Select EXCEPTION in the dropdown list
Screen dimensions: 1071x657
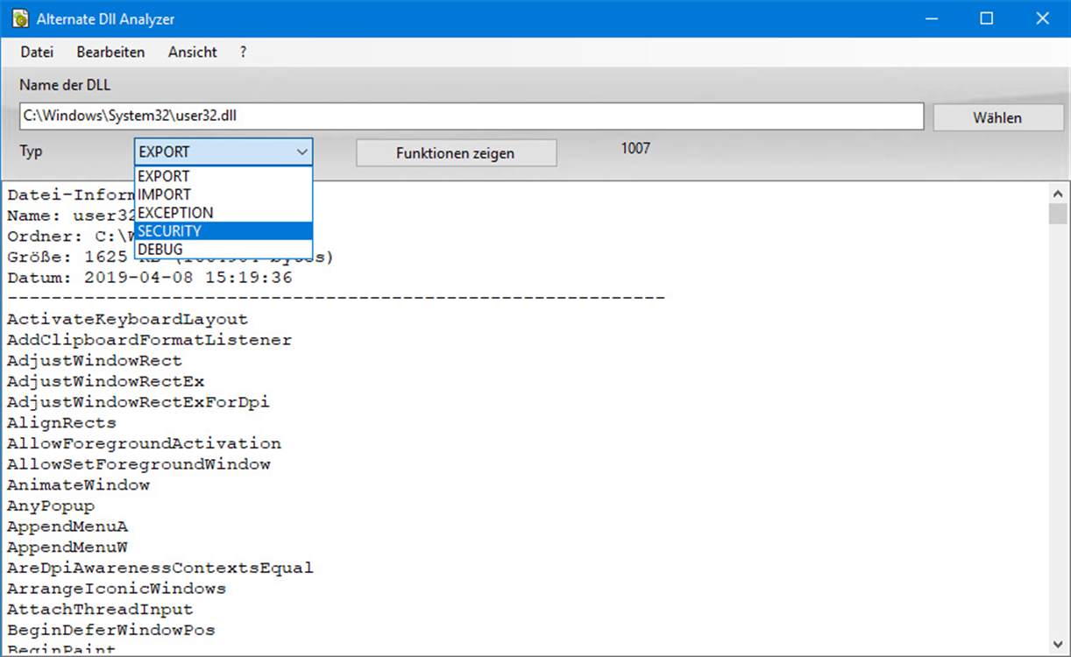click(x=223, y=213)
